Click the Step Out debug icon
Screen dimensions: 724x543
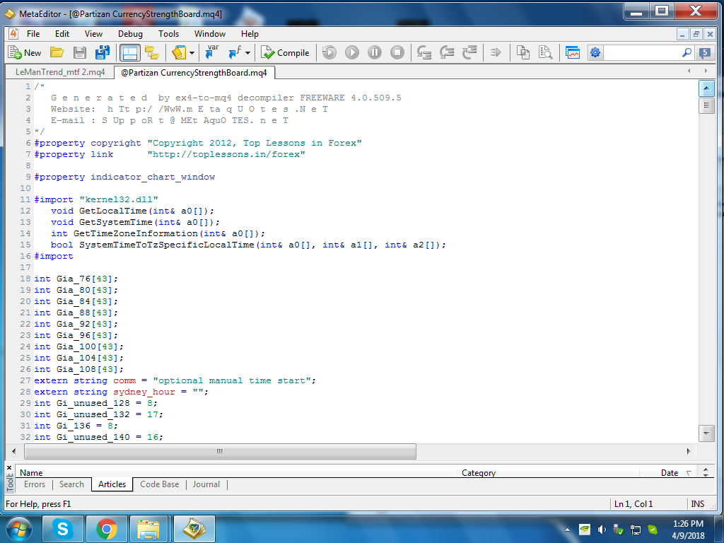tap(469, 52)
